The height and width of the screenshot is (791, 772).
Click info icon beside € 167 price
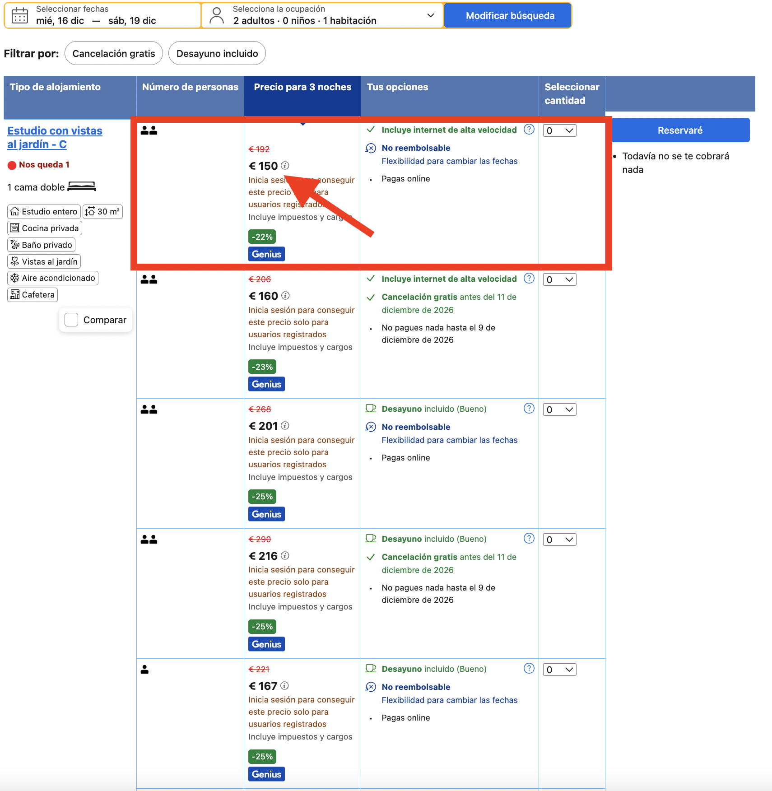pyautogui.click(x=284, y=686)
